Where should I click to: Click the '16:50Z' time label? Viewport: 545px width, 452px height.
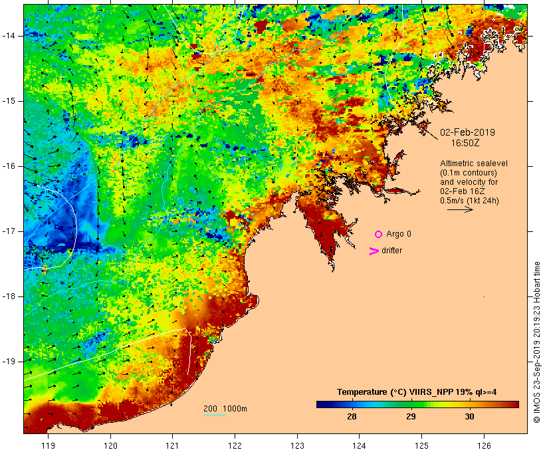tap(465, 143)
